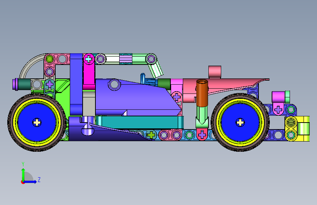
Task: Click the green Y axis arrow of the triad
Action: pos(23,175)
